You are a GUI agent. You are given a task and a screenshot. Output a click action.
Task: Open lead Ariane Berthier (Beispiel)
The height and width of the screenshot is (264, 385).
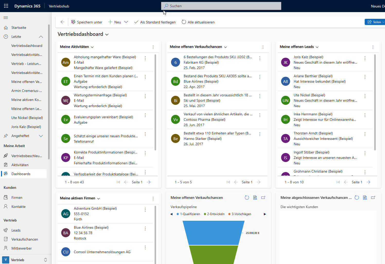[313, 76]
